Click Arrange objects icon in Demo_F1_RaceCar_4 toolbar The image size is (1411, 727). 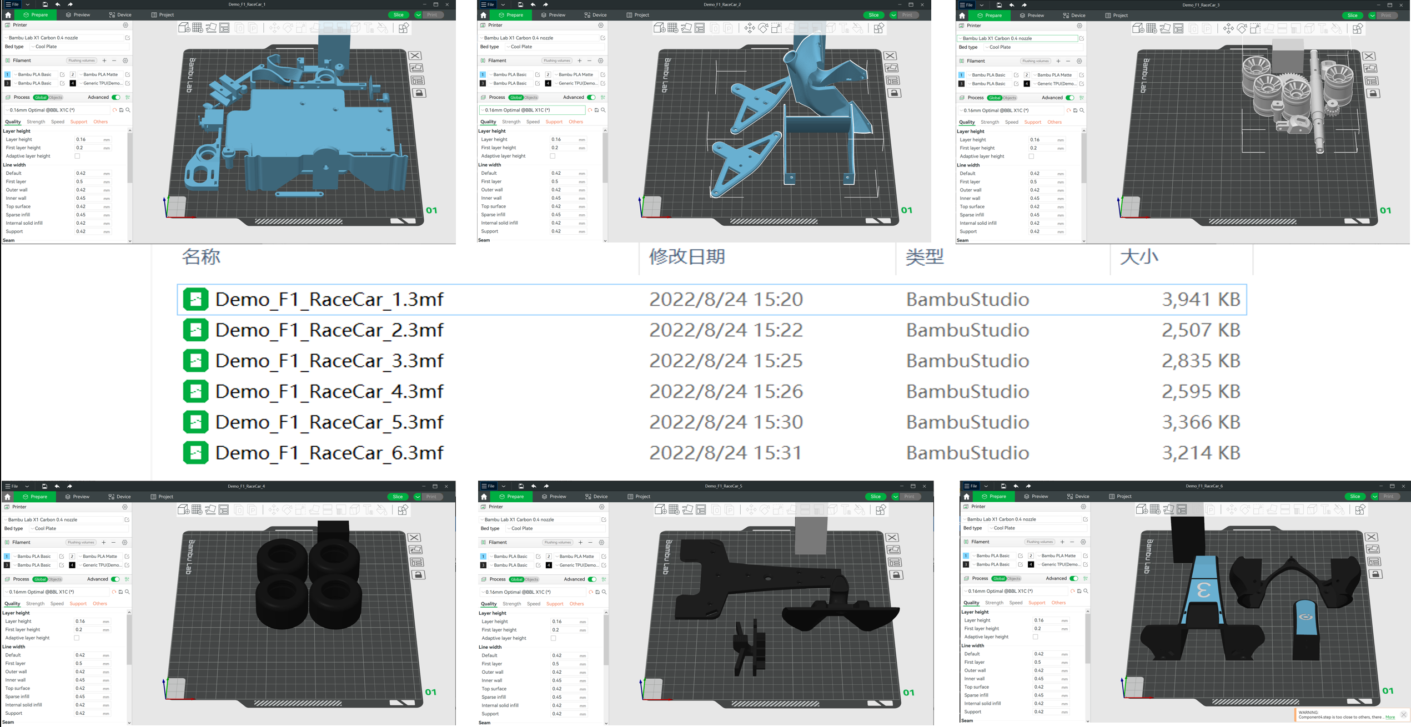click(x=224, y=509)
